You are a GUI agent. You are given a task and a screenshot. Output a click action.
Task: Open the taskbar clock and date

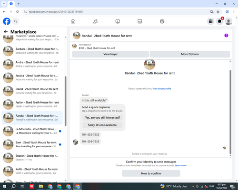pyautogui.click(x=221, y=186)
